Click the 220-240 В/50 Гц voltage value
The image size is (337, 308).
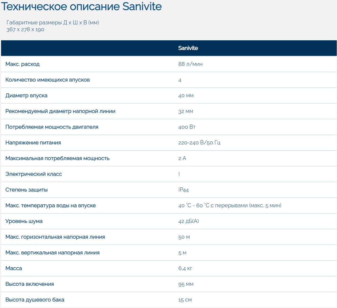pyautogui.click(x=199, y=143)
